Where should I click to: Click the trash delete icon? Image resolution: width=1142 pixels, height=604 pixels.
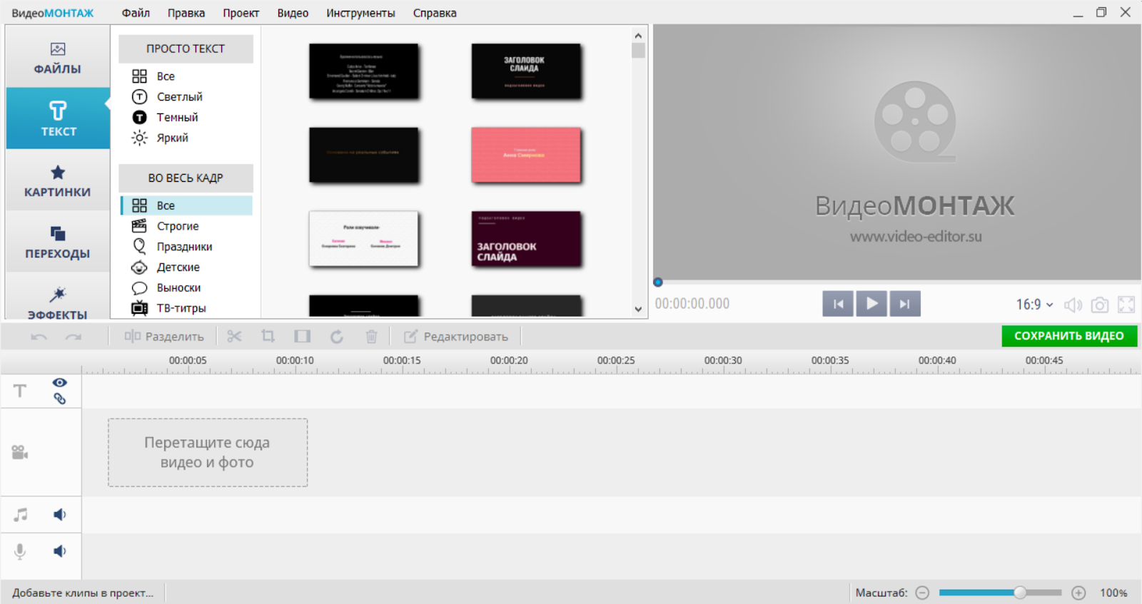(x=371, y=337)
